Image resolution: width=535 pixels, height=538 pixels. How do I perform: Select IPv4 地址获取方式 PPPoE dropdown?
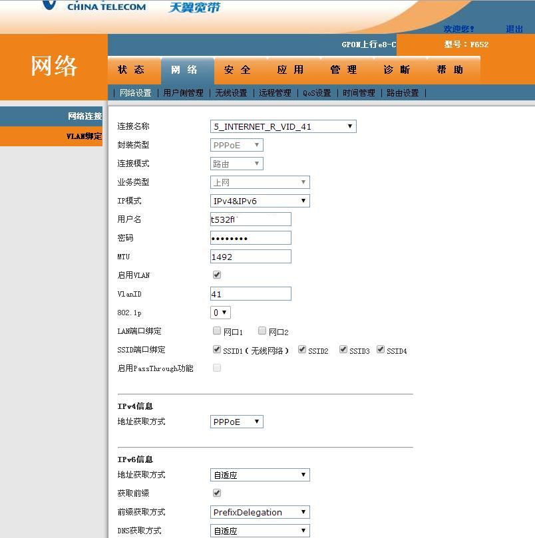236,422
